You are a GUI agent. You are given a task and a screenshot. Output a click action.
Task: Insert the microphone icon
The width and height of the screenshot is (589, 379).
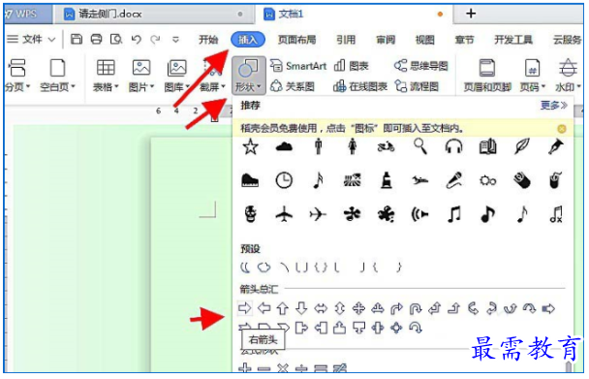tap(453, 180)
